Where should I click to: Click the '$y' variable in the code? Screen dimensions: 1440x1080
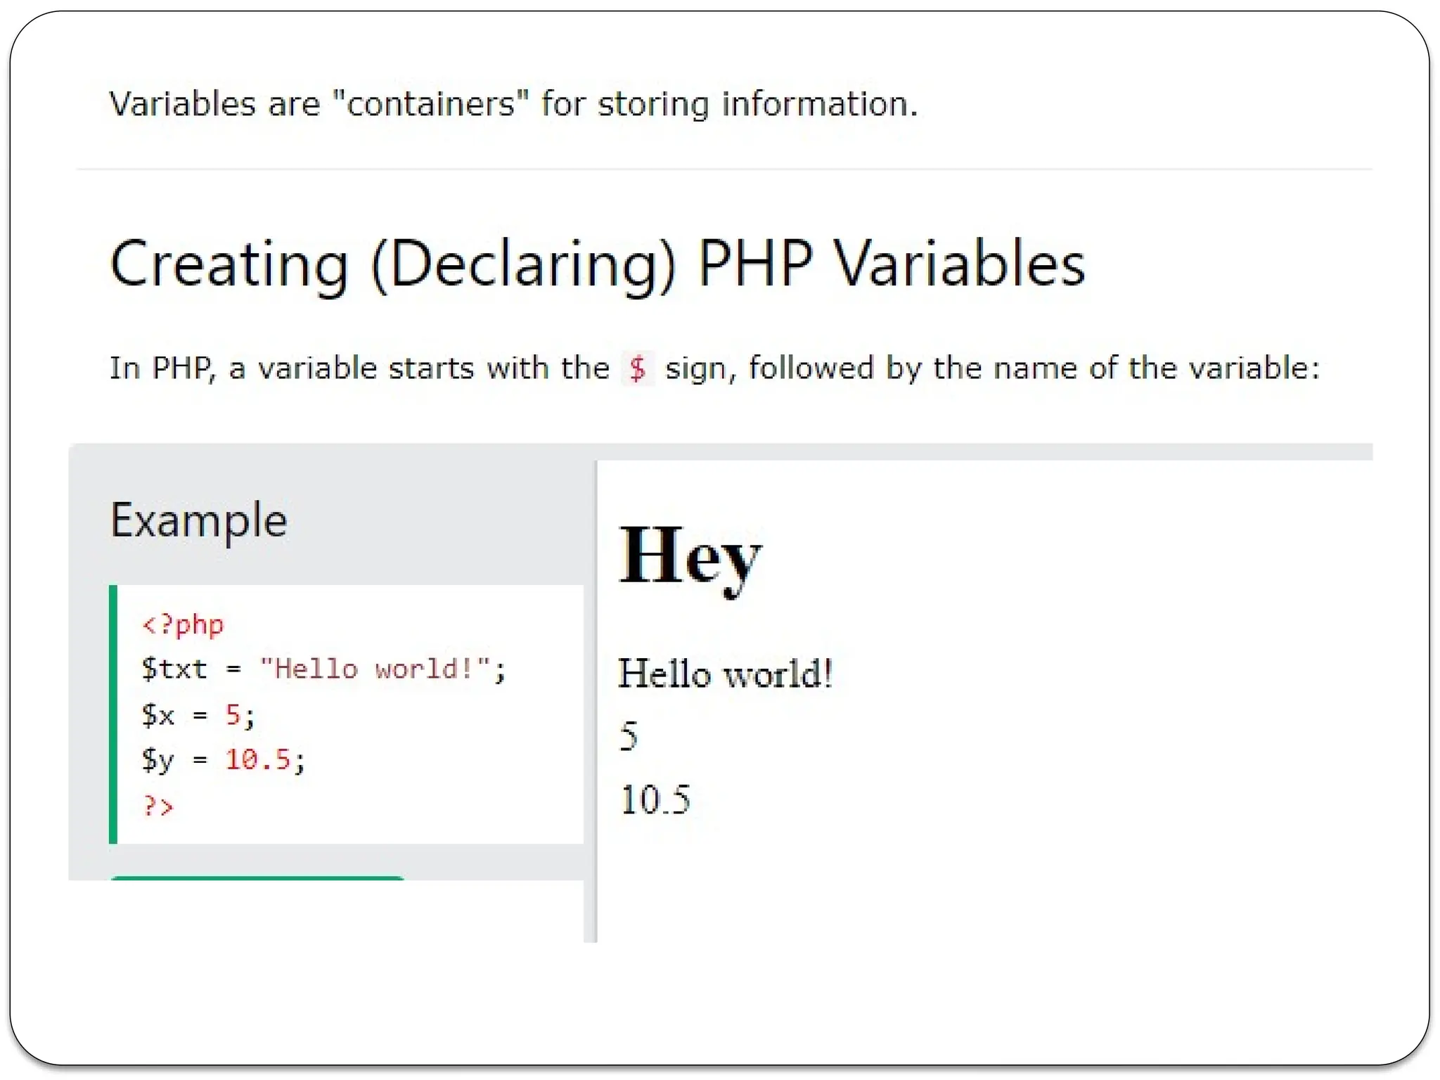pos(157,759)
